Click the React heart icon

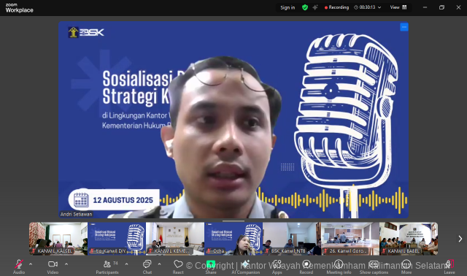[178, 264]
